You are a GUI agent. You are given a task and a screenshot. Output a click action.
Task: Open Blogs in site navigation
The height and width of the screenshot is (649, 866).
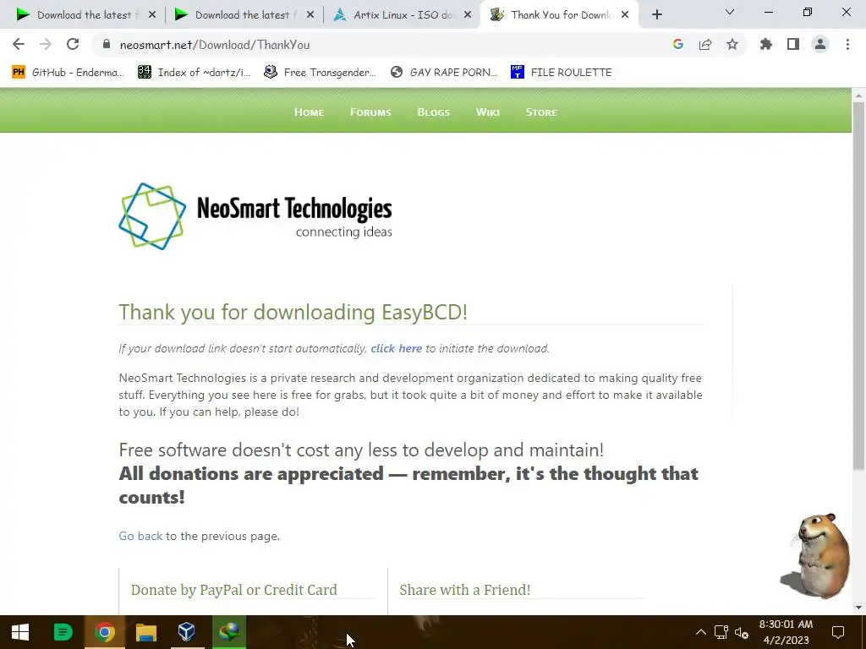[x=434, y=112]
